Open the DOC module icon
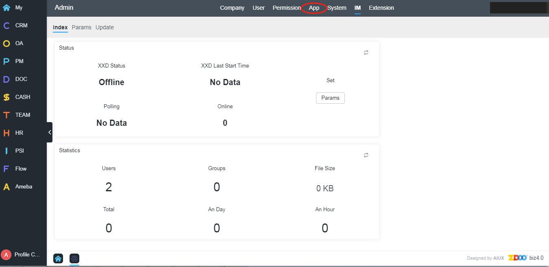 coord(7,79)
